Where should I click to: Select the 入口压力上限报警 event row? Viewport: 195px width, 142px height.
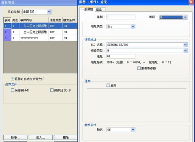tap(40, 26)
